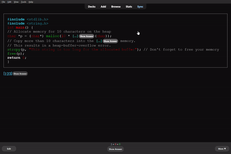Open the card Browse window

click(116, 7)
